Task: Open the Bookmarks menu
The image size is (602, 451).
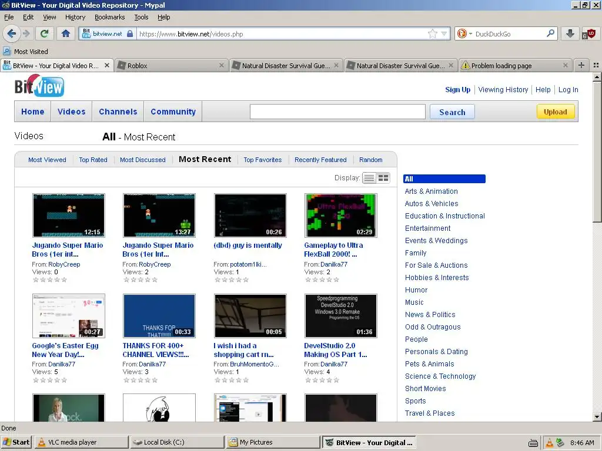Action: pos(109,17)
